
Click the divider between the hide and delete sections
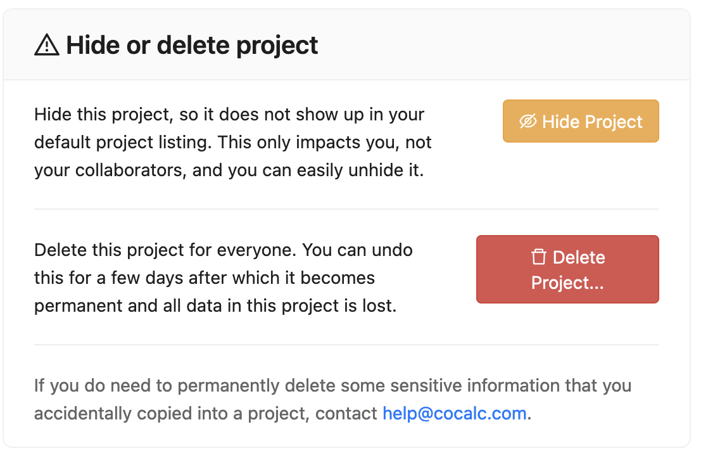click(x=346, y=208)
